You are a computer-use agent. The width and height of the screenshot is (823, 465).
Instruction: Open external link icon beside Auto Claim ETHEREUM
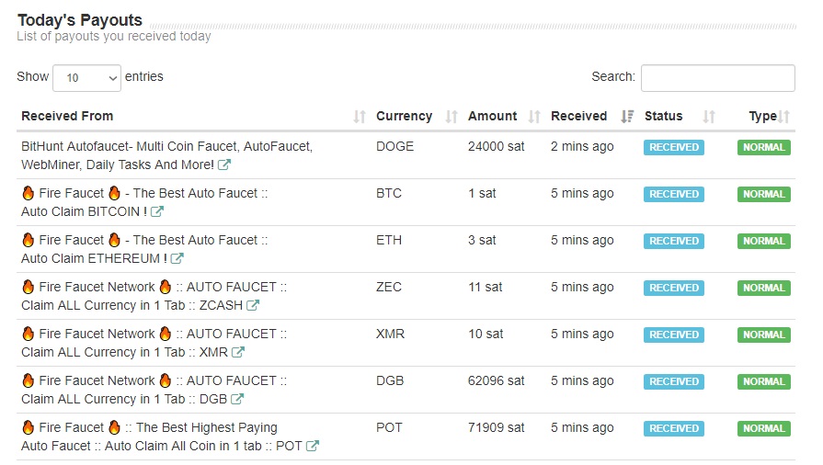point(177,258)
